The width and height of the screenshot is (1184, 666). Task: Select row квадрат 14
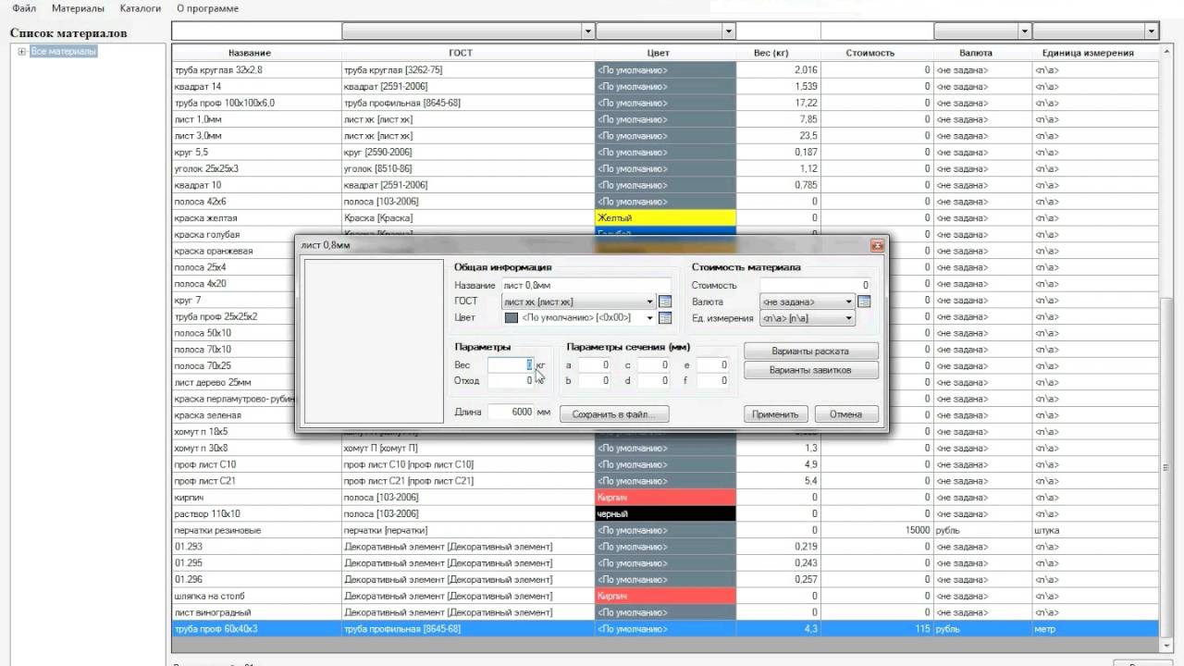pos(665,86)
